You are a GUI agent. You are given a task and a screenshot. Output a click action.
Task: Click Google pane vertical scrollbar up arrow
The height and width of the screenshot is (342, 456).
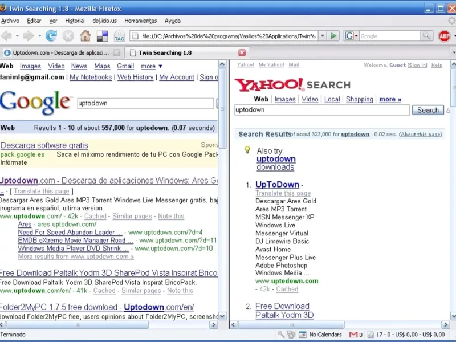222,64
